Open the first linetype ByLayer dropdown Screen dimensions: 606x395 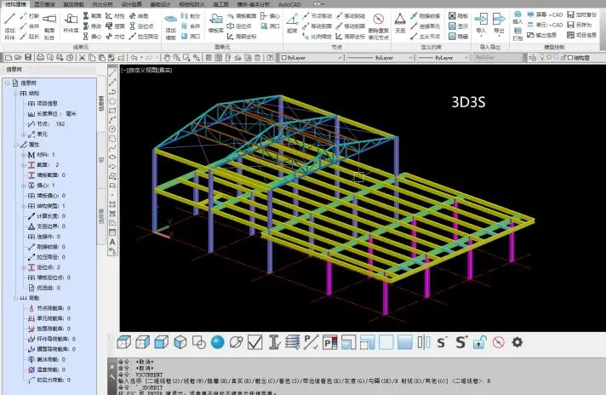pyautogui.click(x=380, y=58)
